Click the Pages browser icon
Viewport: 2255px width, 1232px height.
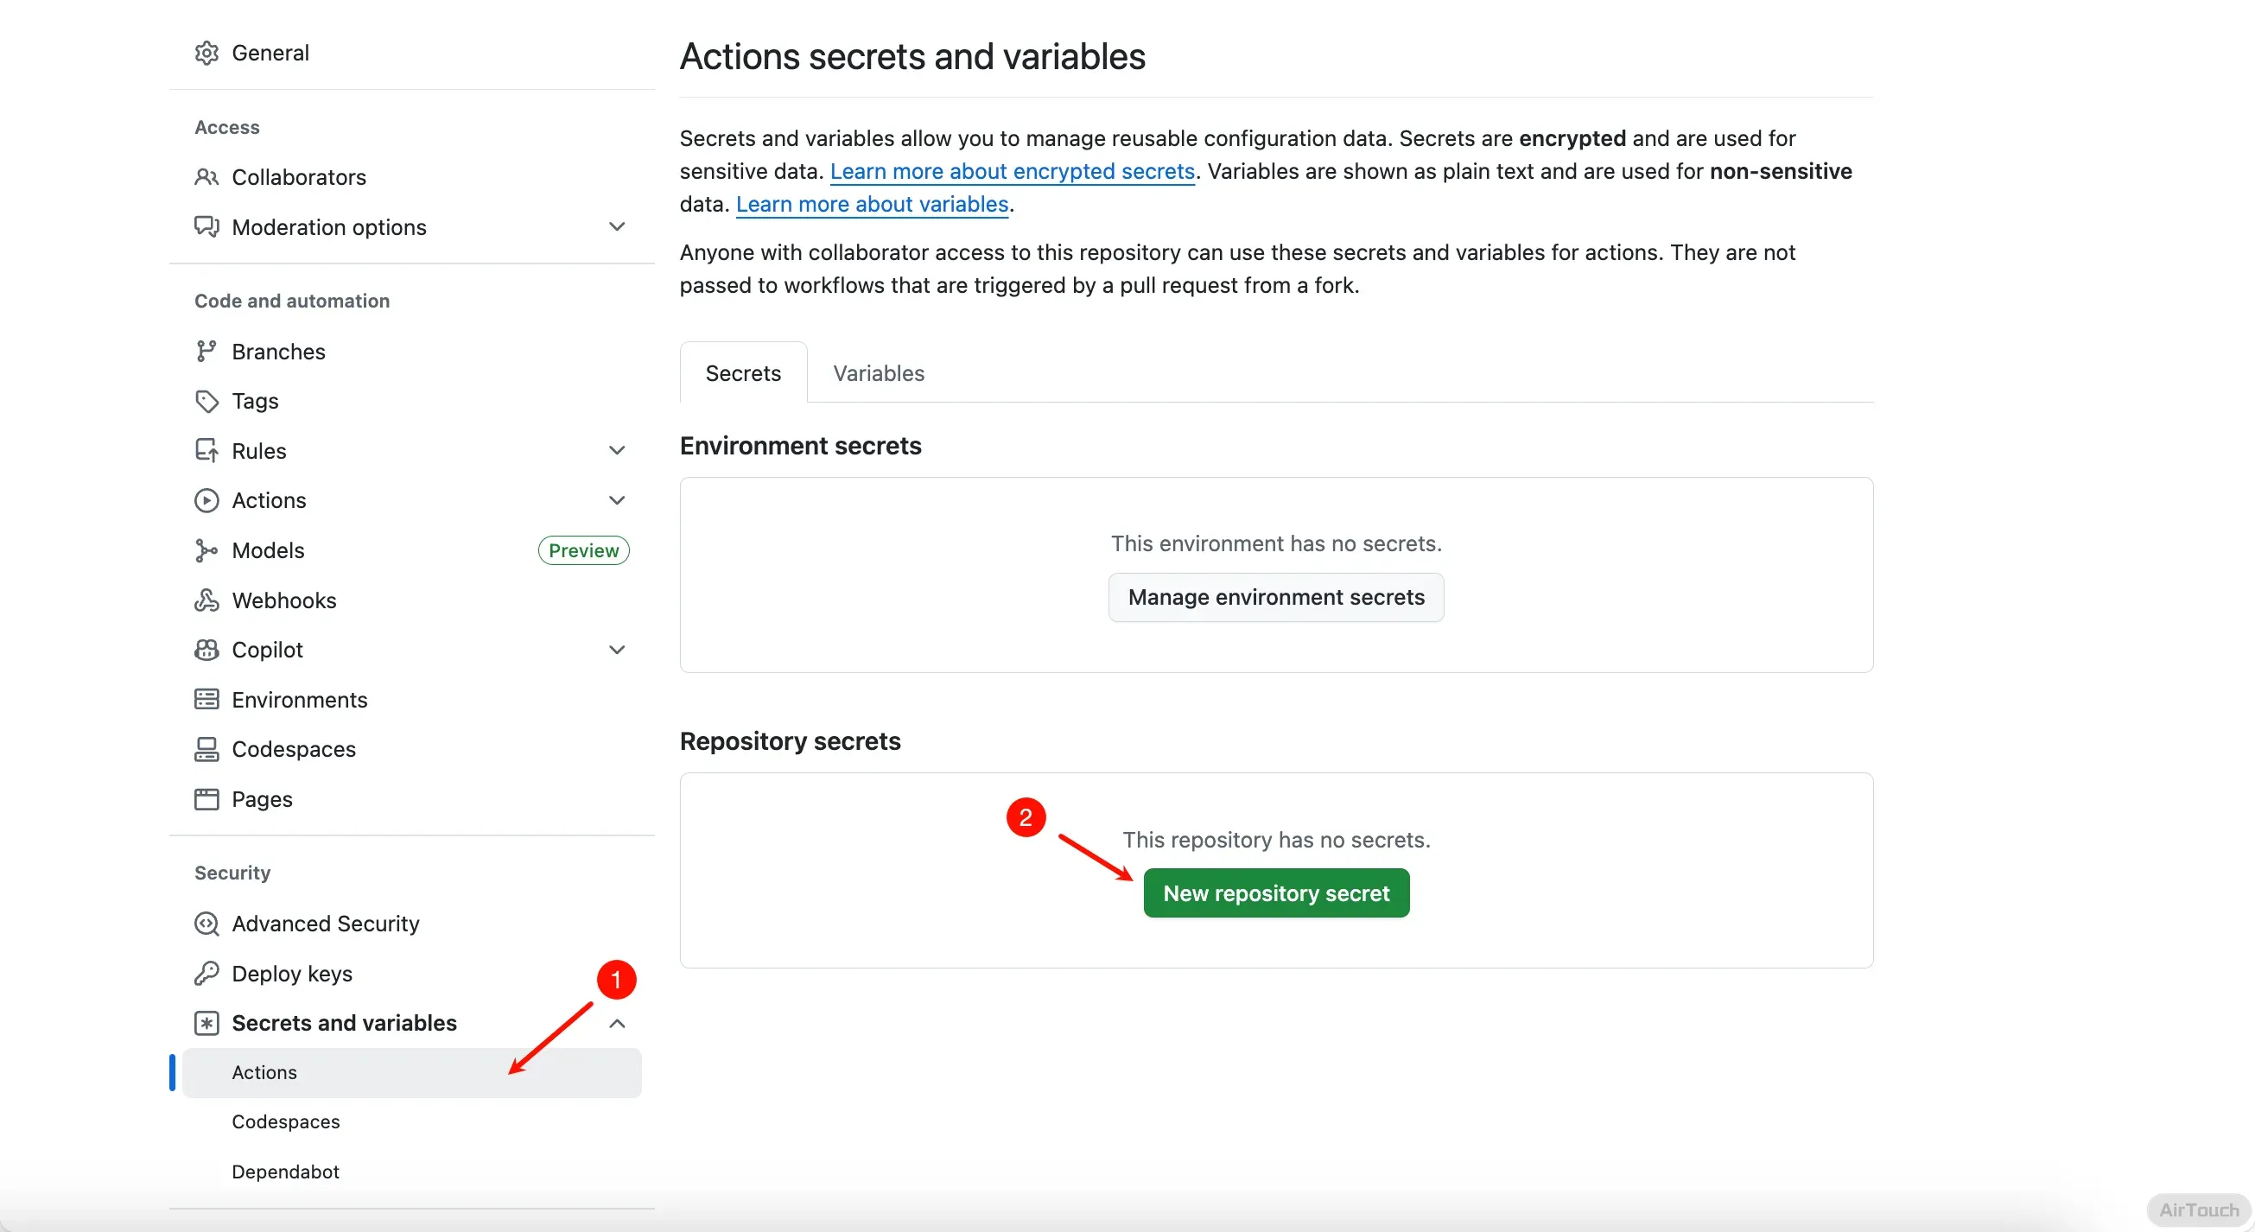point(206,798)
